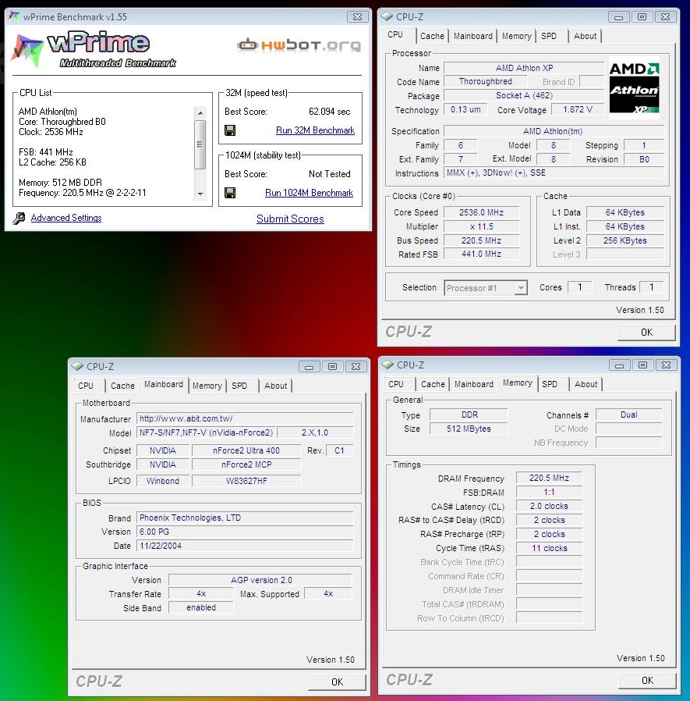Click the BIOS brand Phoenix Technologies, LTD

tap(245, 518)
